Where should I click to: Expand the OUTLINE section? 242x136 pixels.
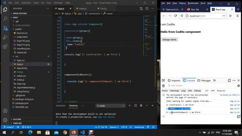[31, 119]
